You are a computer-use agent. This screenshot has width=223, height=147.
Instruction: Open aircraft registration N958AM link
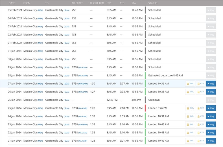pos(83,124)
